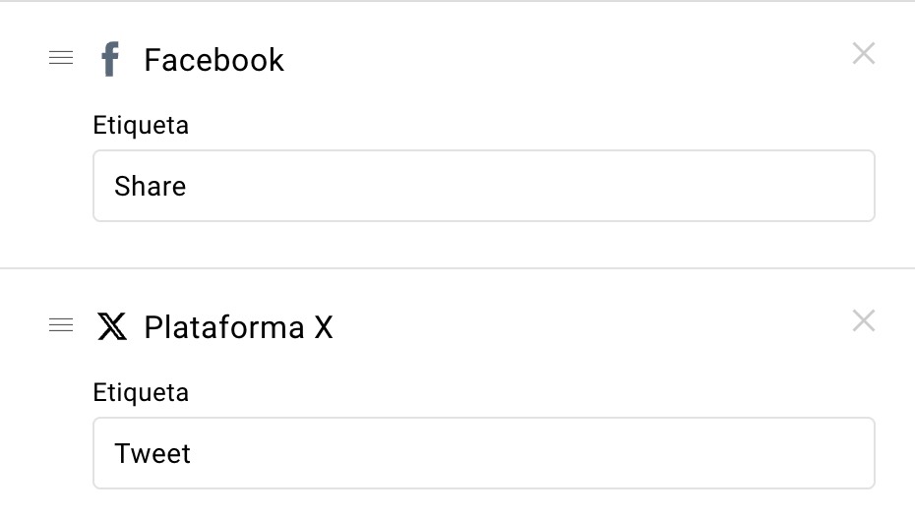Click the X platform logo icon

111,326
